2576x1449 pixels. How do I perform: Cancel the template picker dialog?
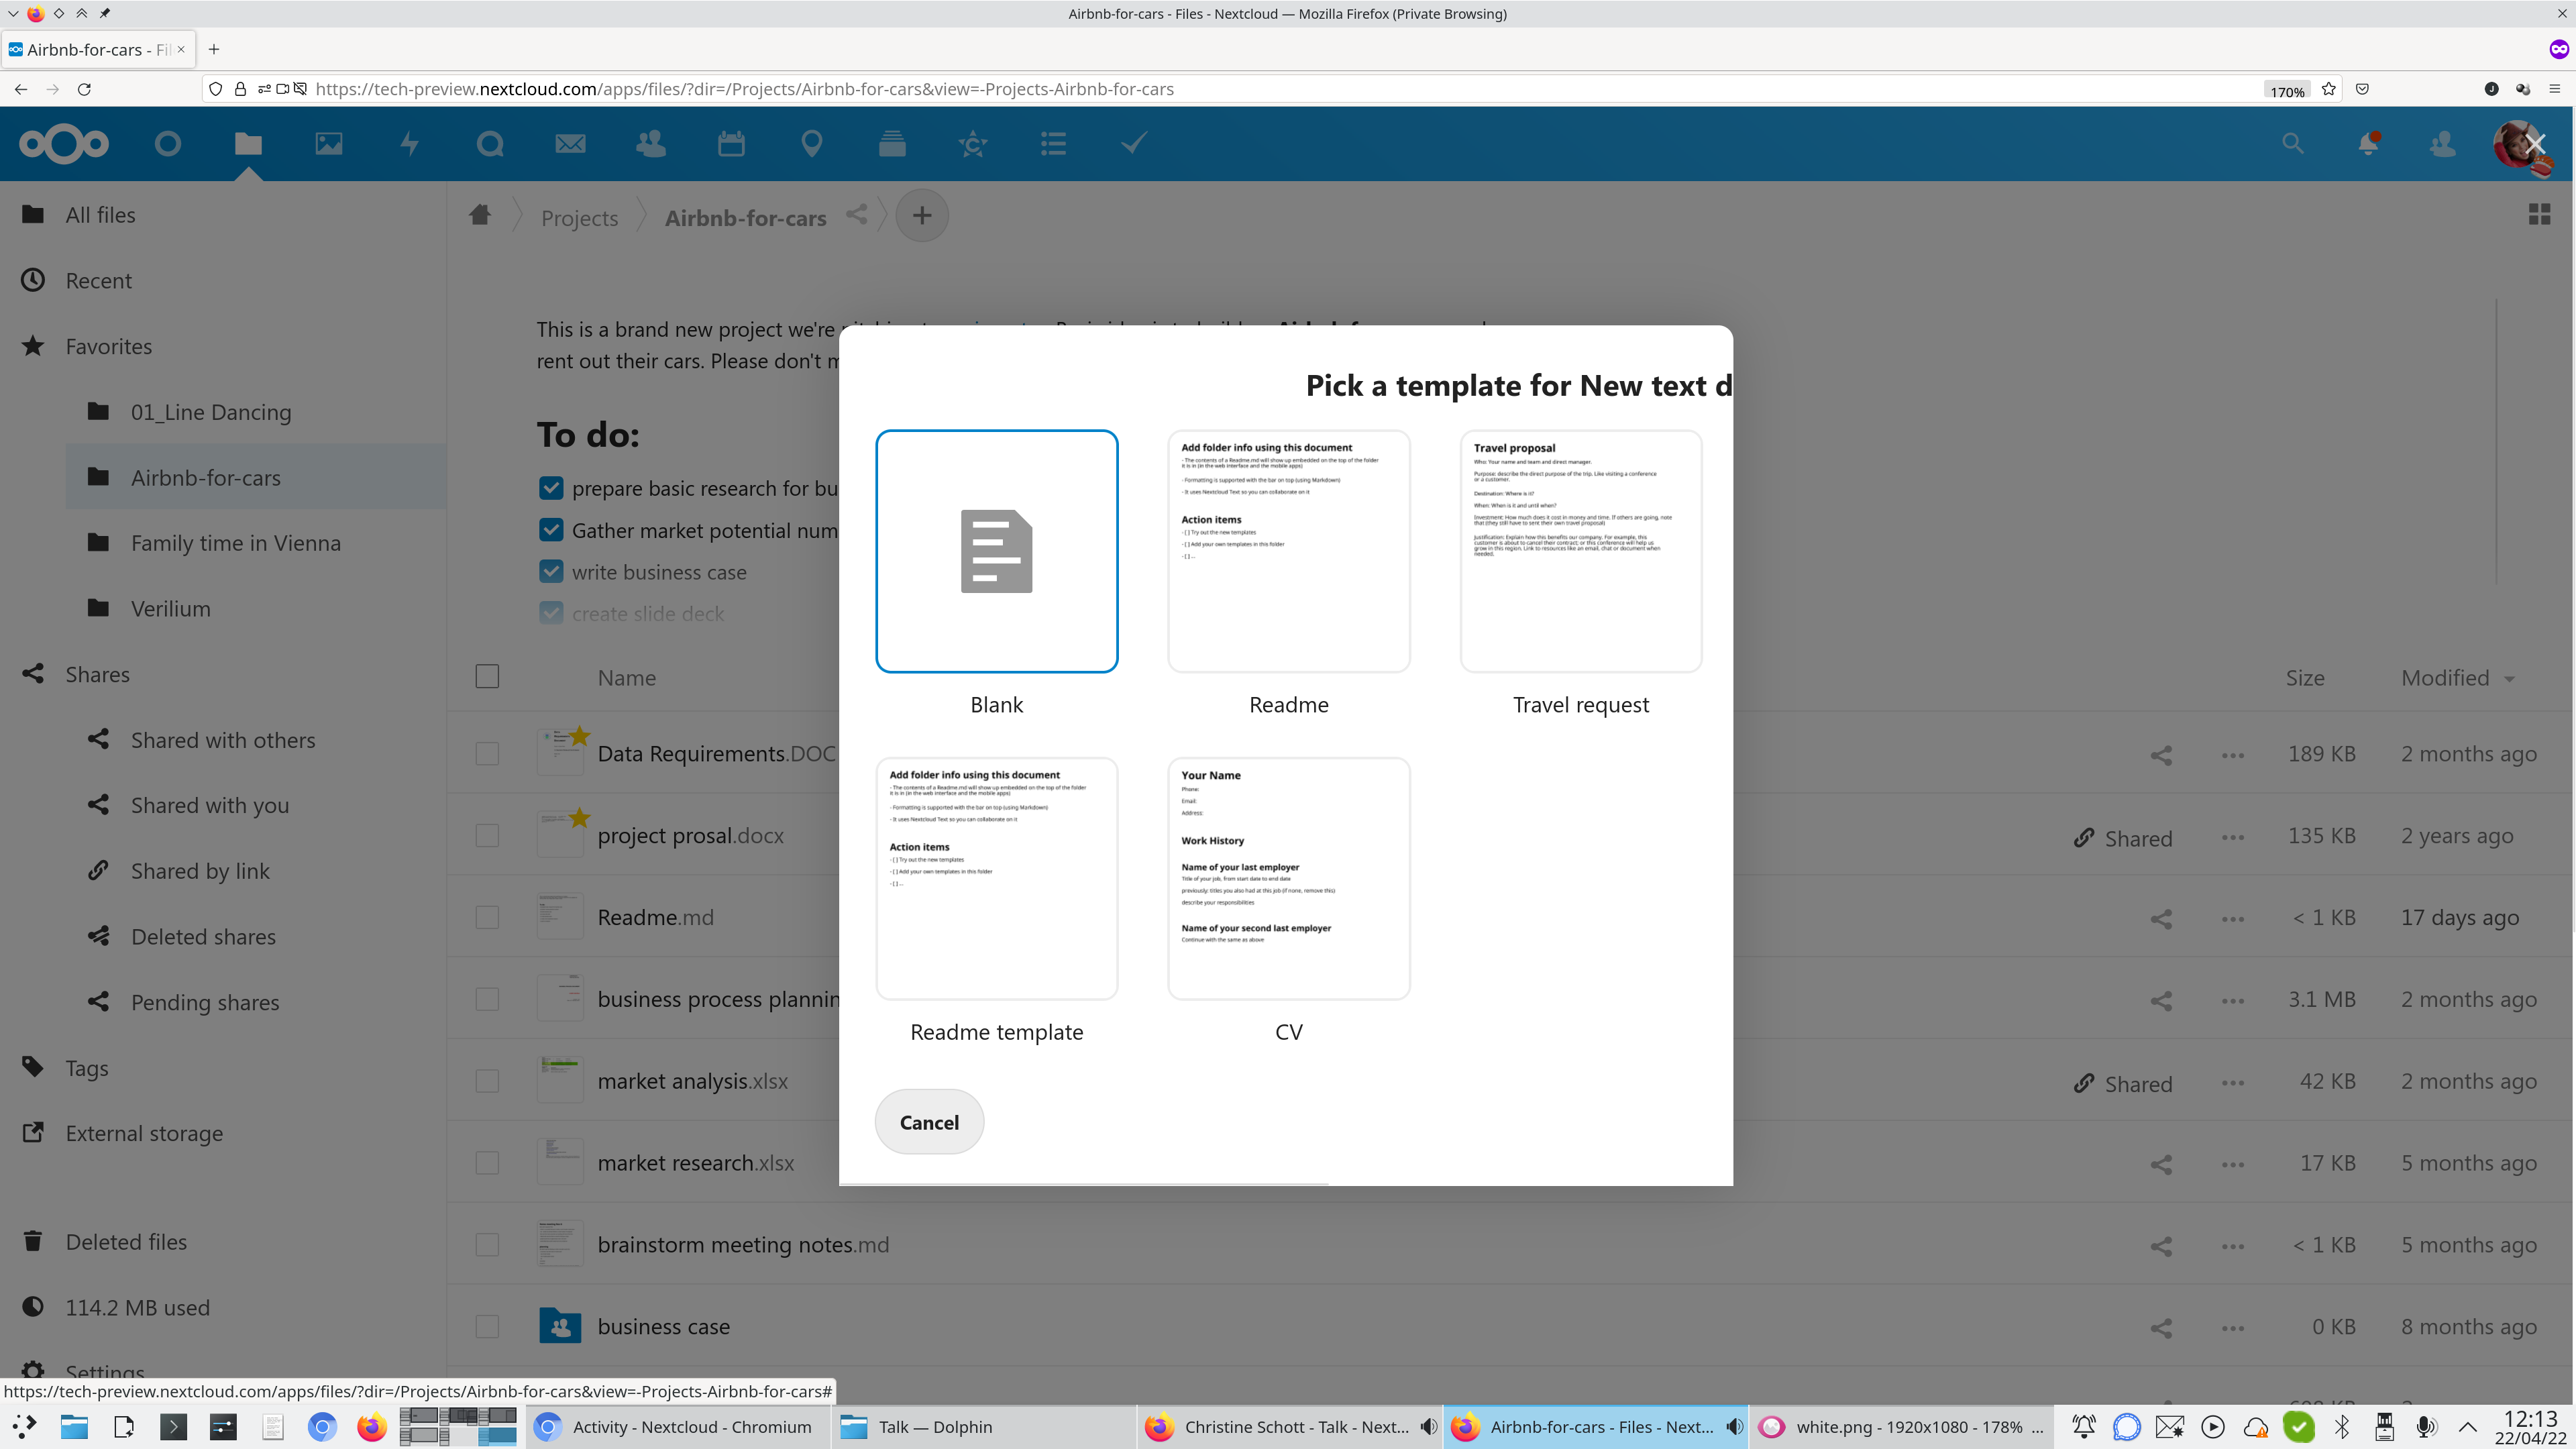click(x=928, y=1122)
